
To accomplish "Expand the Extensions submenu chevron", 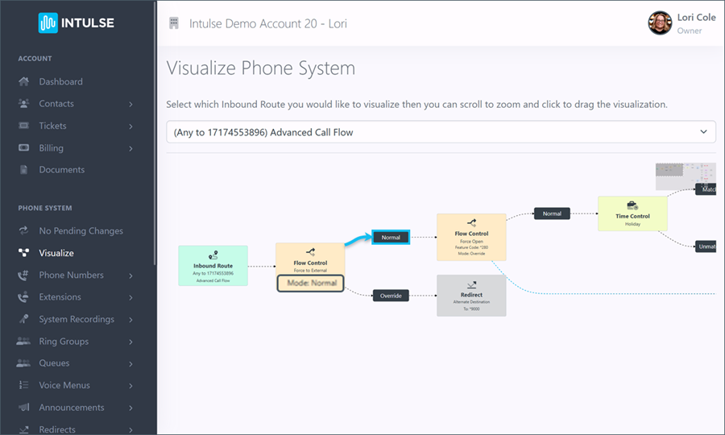I will [x=130, y=297].
